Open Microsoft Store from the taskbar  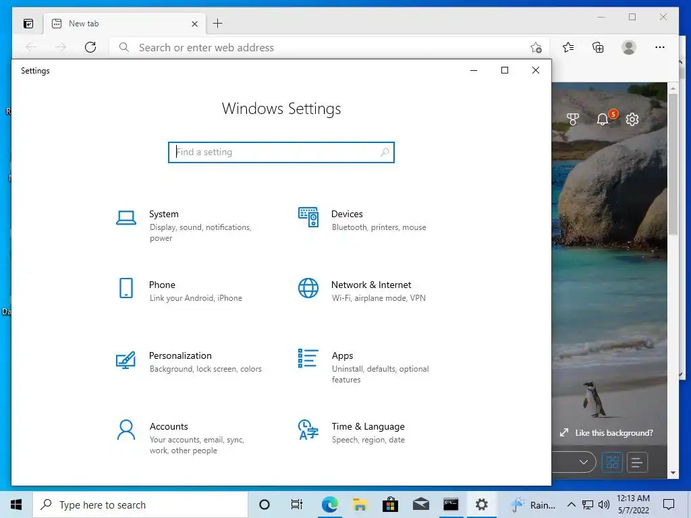pyautogui.click(x=390, y=505)
